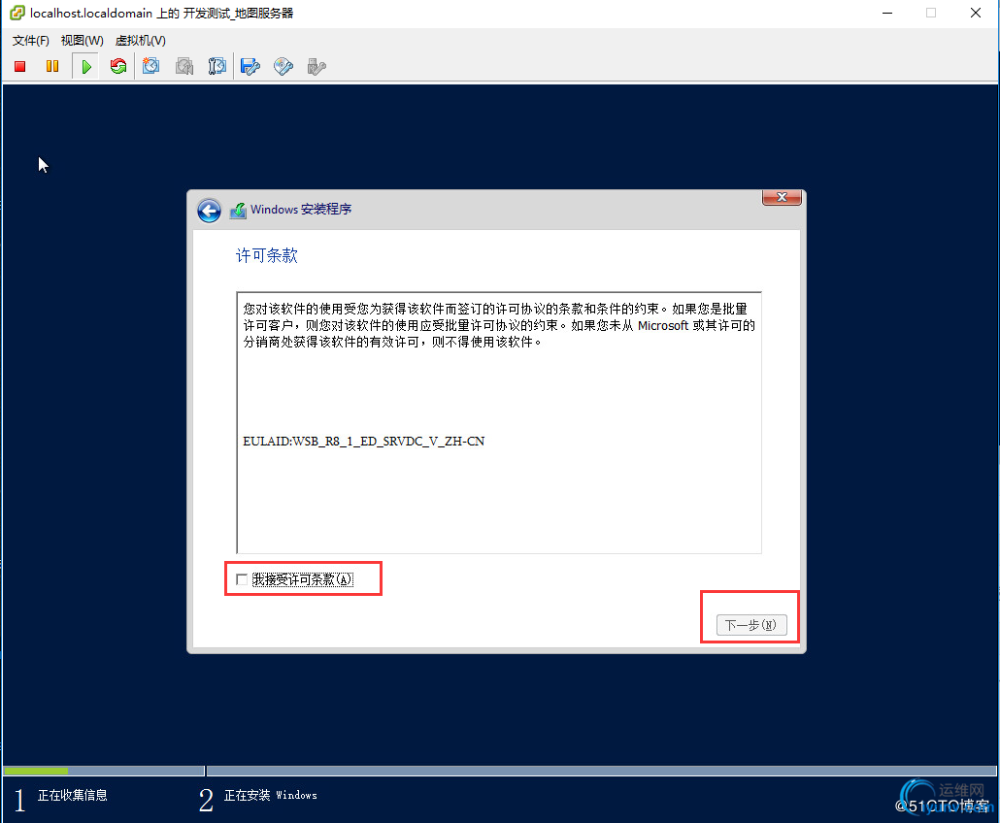Click the green installation progress bar
This screenshot has height=823, width=1000.
point(36,771)
